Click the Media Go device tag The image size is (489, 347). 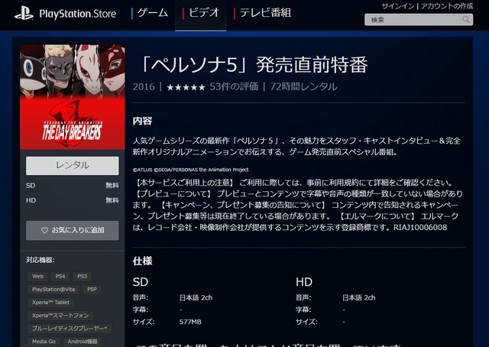(x=44, y=342)
